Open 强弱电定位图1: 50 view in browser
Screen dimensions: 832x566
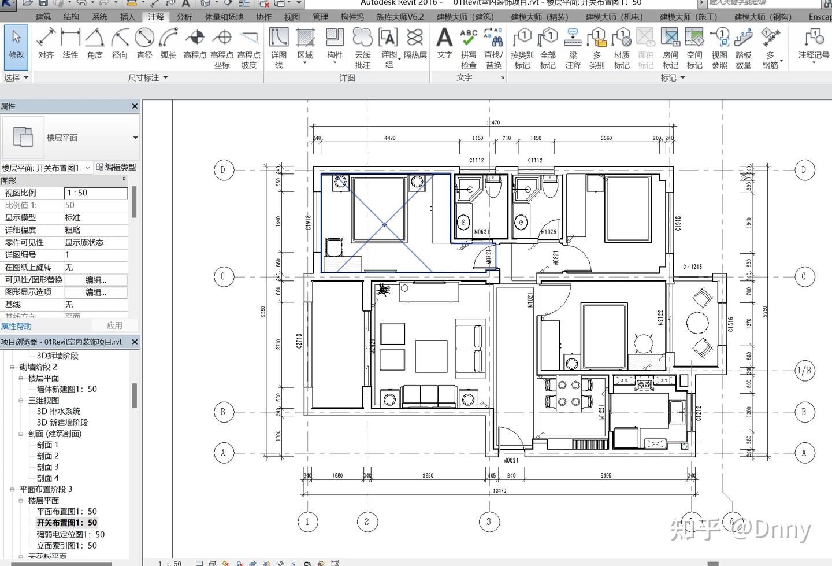(x=70, y=534)
